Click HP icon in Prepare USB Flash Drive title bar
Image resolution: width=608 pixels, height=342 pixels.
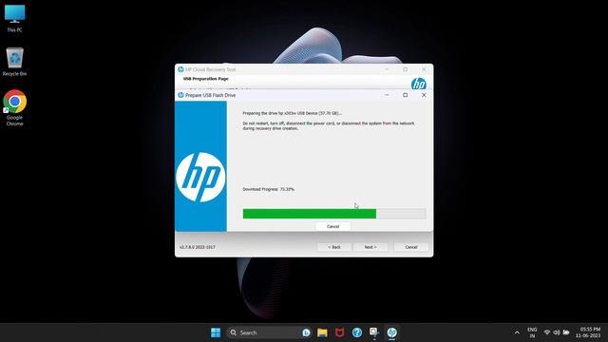coord(180,95)
